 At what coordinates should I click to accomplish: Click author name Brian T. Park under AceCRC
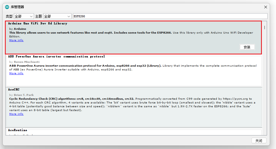24,95
